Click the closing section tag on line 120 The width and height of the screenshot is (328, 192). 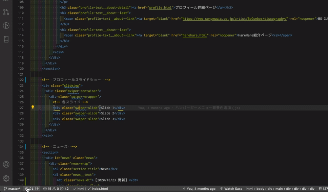pos(51,69)
